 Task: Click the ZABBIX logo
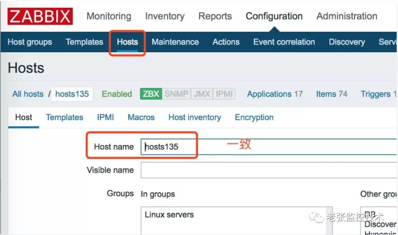[x=40, y=17]
